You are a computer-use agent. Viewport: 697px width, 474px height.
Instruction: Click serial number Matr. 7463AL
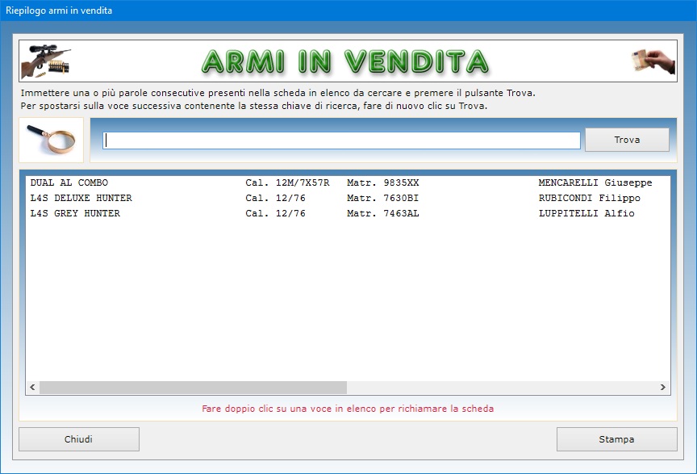coord(382,213)
